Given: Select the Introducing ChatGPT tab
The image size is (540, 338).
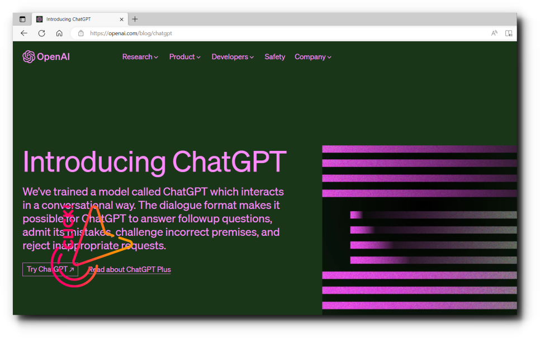Looking at the screenshot, I should 80,20.
